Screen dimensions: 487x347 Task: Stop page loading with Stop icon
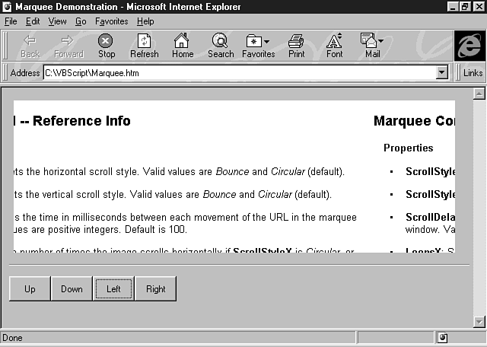click(107, 41)
